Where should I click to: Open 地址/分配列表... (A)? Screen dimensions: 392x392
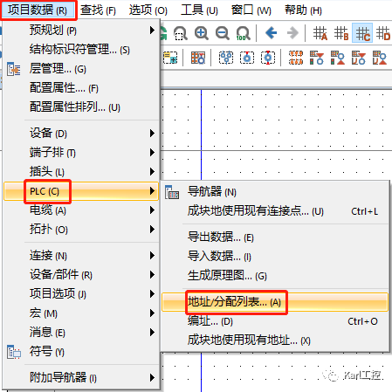pos(275,302)
